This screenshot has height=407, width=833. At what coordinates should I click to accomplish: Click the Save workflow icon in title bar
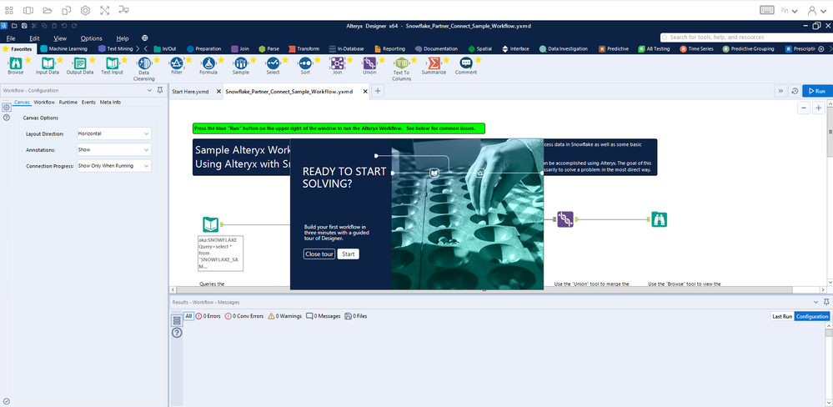[24, 26]
